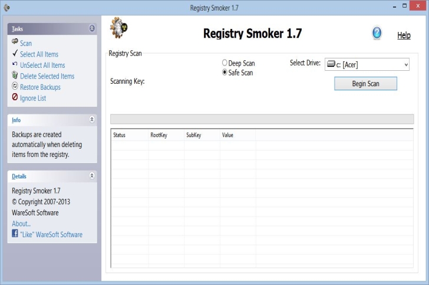
Task: Collapse the Tasks panel
Action: pos(92,28)
